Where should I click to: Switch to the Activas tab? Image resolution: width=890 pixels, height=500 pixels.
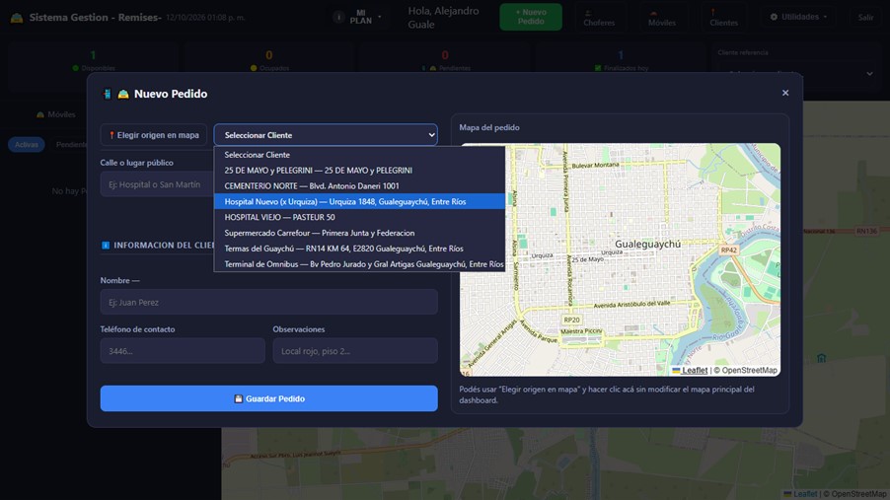coord(26,145)
